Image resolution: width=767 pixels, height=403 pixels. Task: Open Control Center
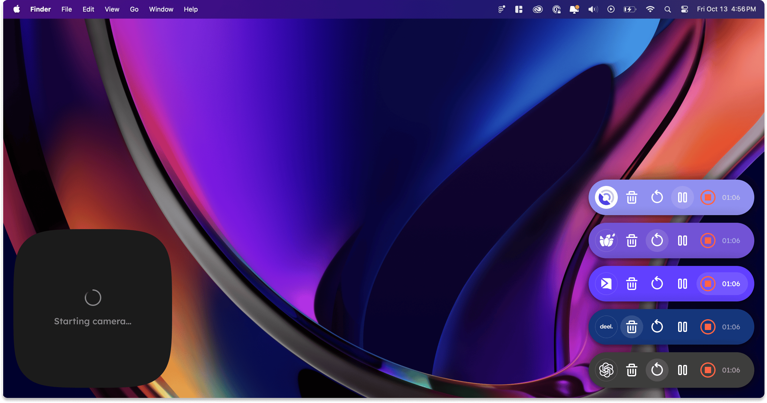coord(684,9)
